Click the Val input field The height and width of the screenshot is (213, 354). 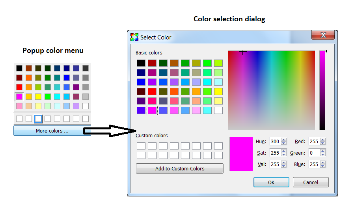(x=275, y=164)
